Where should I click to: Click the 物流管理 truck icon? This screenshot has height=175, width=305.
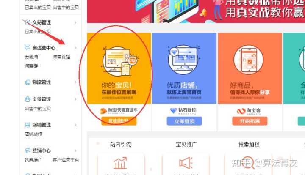28,82
